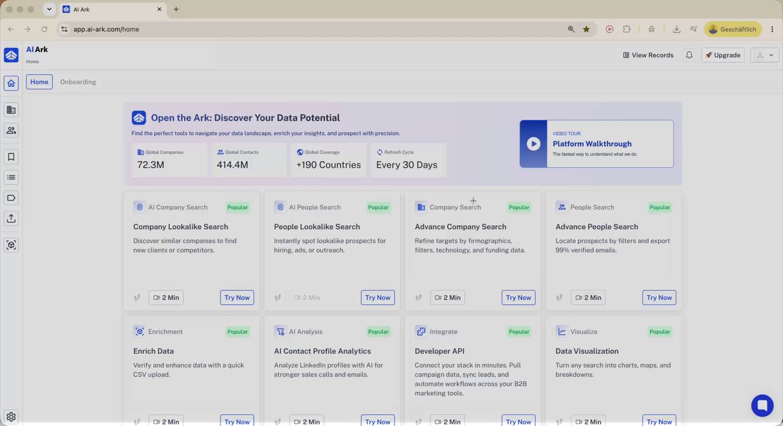783x426 pixels.
Task: Click the Upgrade button
Action: click(x=723, y=55)
